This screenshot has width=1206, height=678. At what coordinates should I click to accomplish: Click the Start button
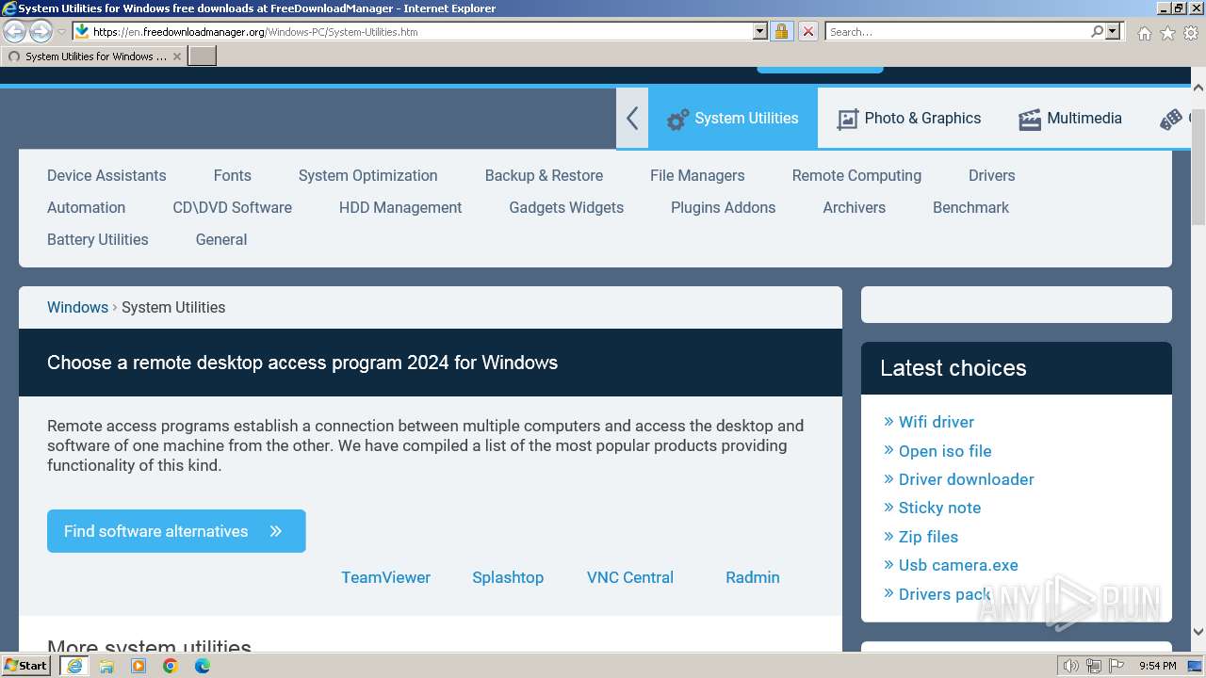[x=25, y=666]
